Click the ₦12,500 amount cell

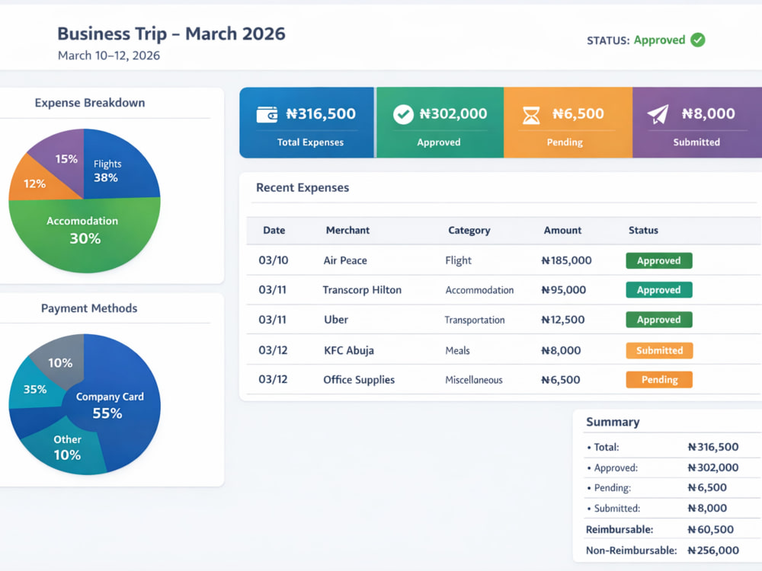[x=563, y=320]
